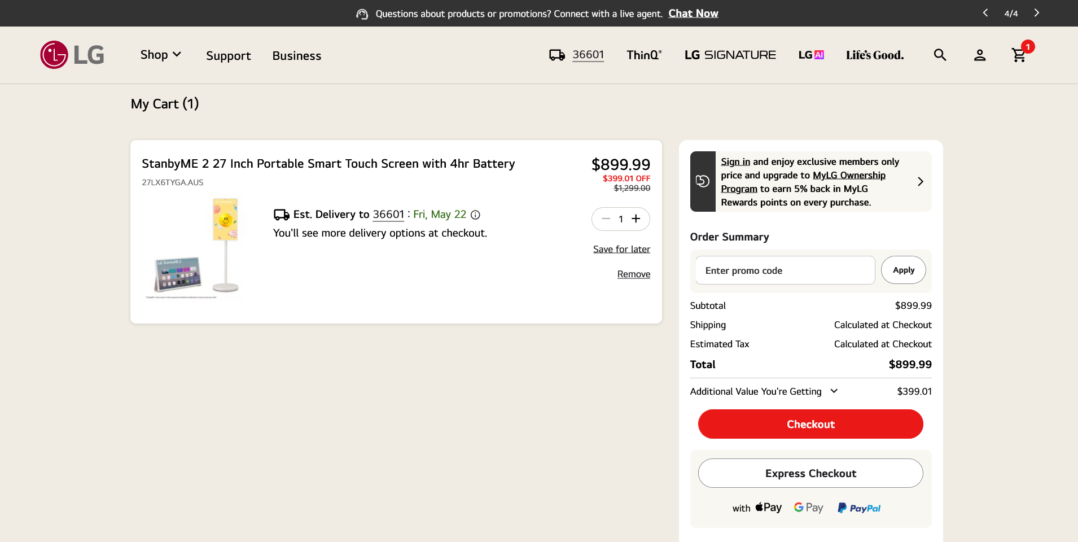Click the My Cart (1) heading
Viewport: 1078px width, 542px height.
pyautogui.click(x=165, y=104)
